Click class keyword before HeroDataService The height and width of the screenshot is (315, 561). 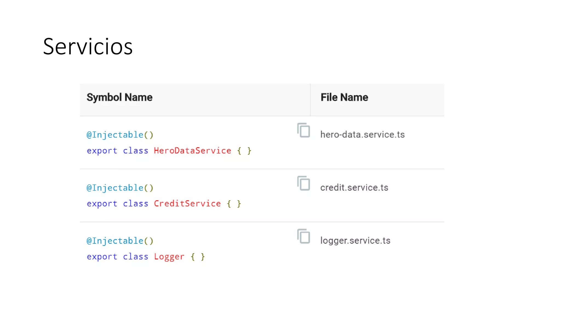pyautogui.click(x=135, y=151)
